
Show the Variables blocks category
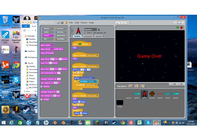pos(61,39)
